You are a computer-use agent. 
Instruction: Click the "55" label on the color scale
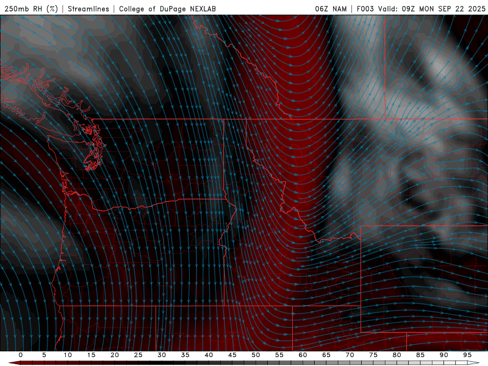(279, 355)
